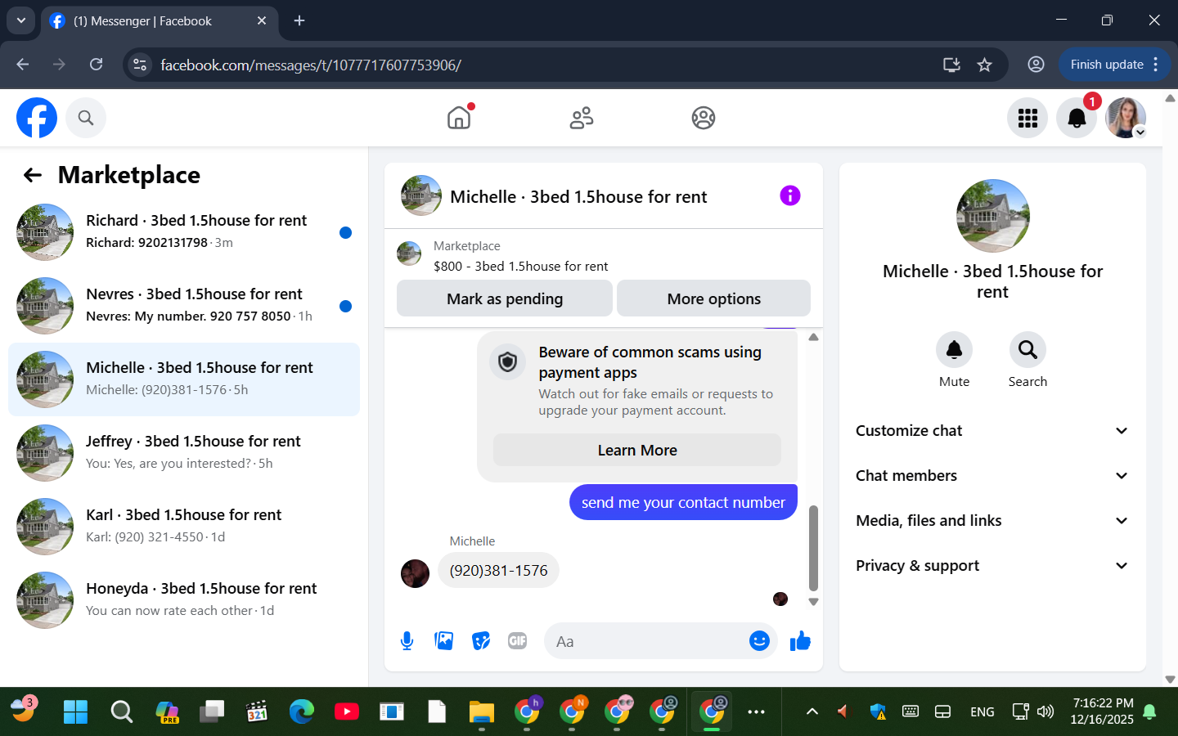Show hidden icons in system tray
Screen dimensions: 1178x736
click(812, 711)
